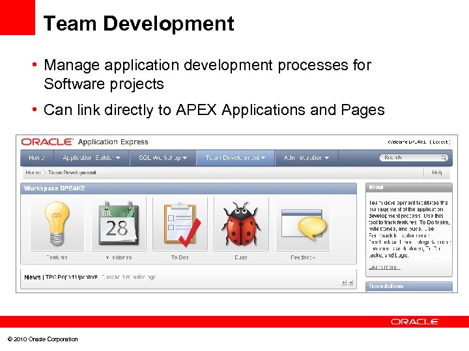Click the news expand plus icon
The width and height of the screenshot is (469, 351).
tap(344, 282)
